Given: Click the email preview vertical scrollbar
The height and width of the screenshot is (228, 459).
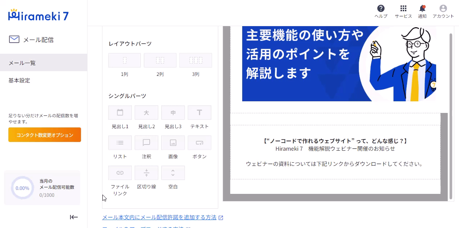Looking at the screenshot, I should (x=451, y=115).
